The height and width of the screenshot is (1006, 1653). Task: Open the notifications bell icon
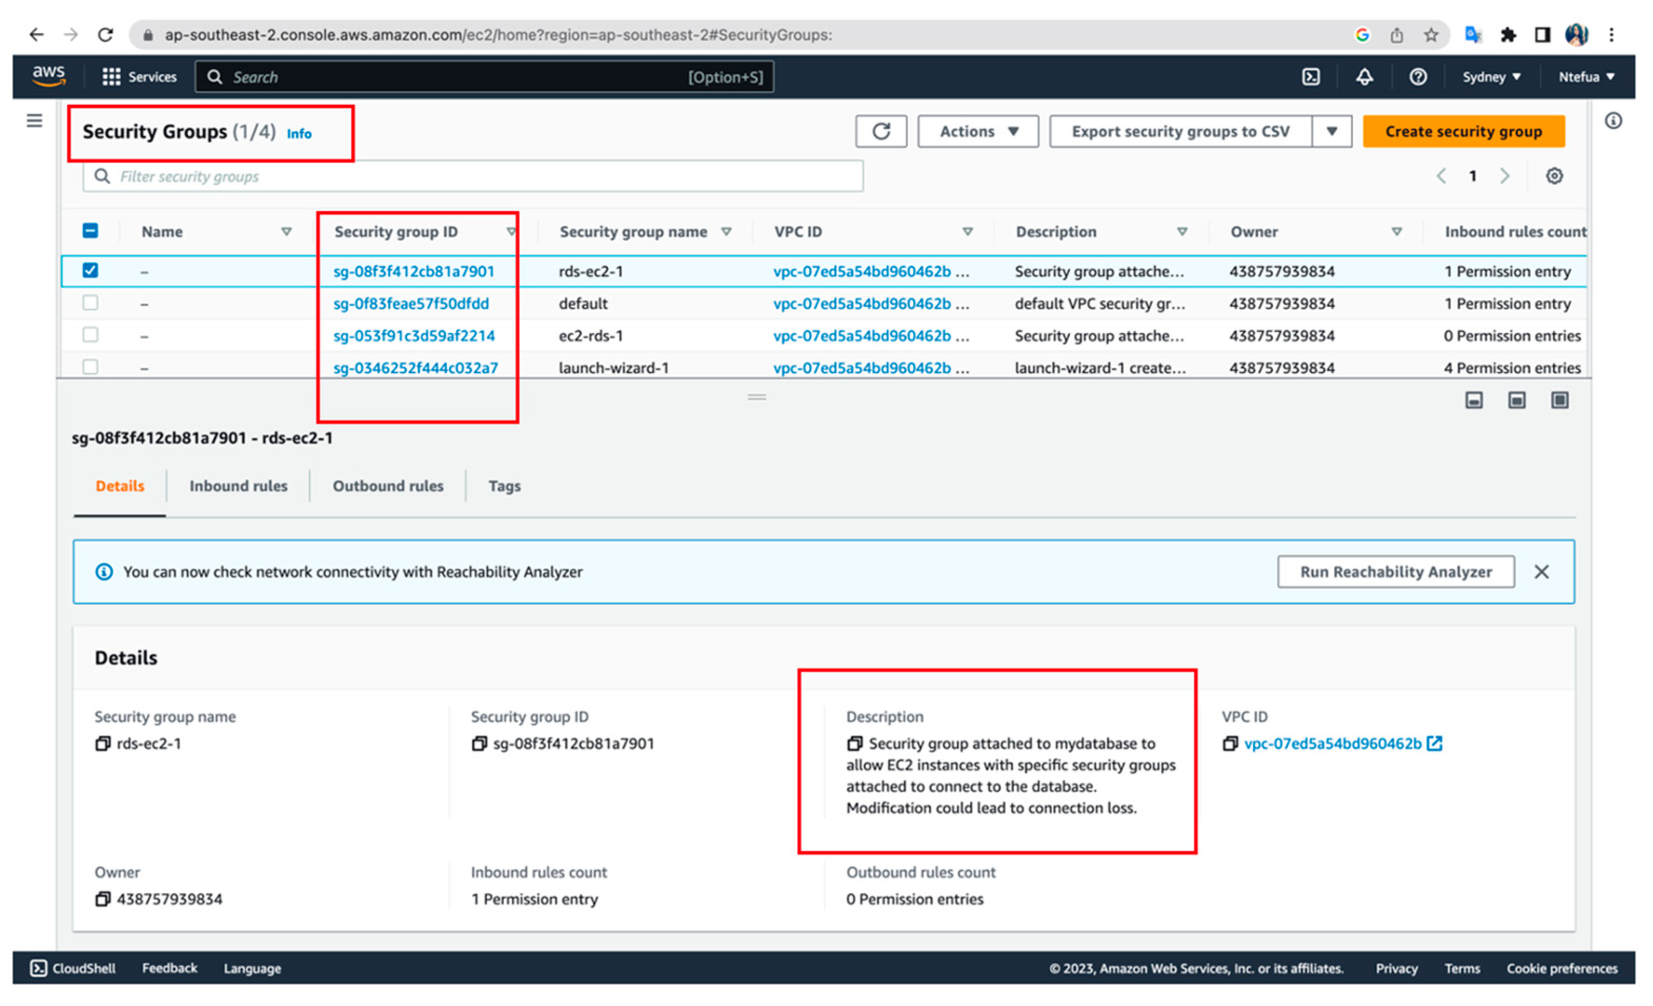click(1364, 77)
